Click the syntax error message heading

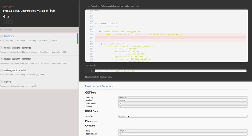(x=30, y=11)
